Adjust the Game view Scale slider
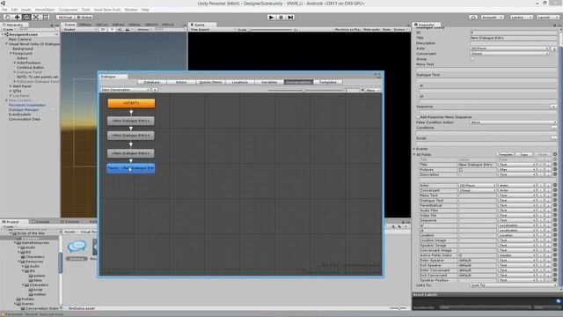 (x=271, y=29)
